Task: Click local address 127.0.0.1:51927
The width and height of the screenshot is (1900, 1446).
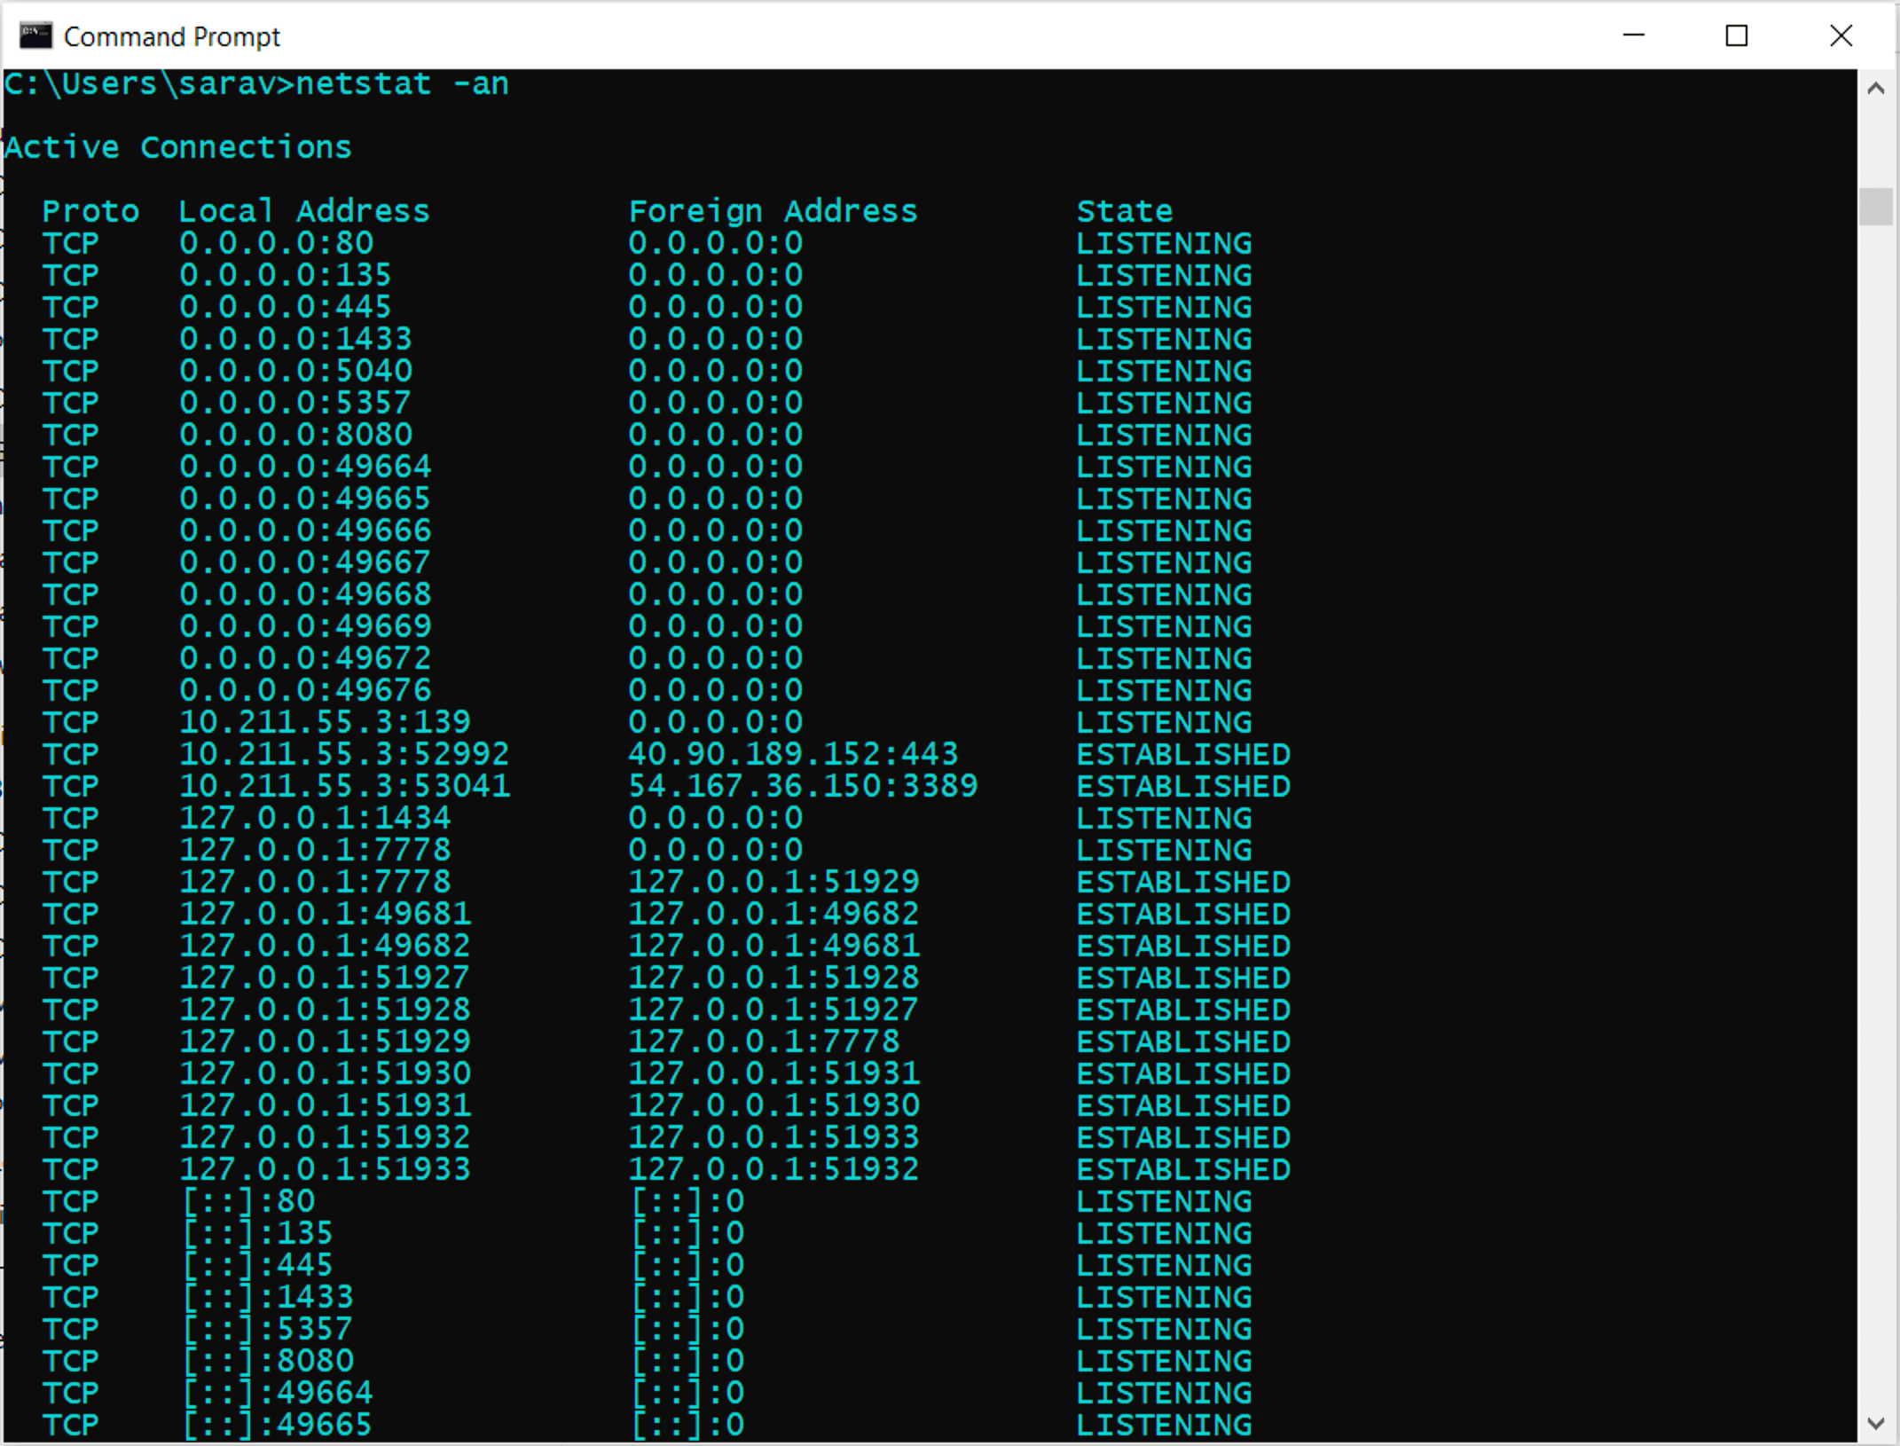Action: click(325, 978)
